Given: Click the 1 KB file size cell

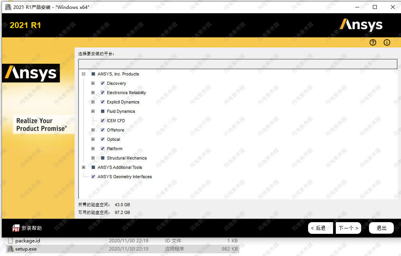Looking at the screenshot, I should pos(232,241).
